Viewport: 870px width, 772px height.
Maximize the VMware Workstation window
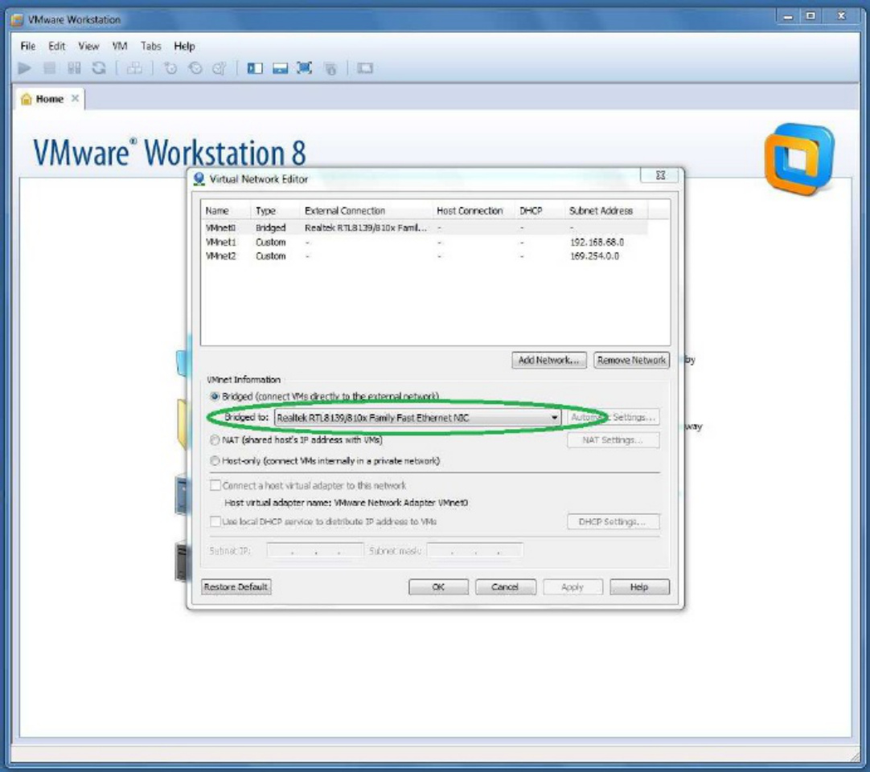(810, 17)
